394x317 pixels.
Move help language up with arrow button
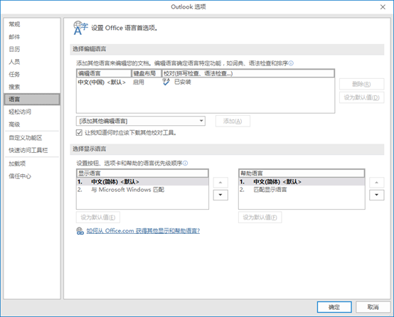[x=376, y=183]
